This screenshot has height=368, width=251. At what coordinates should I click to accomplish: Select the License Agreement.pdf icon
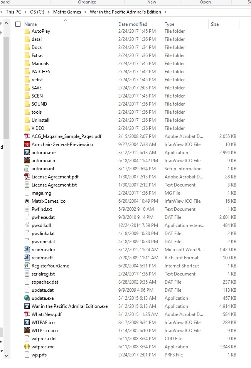pos(27,177)
